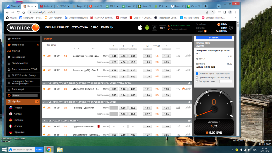
Task: Star the Kazakhstan 2nd league section
Action: tap(189, 121)
